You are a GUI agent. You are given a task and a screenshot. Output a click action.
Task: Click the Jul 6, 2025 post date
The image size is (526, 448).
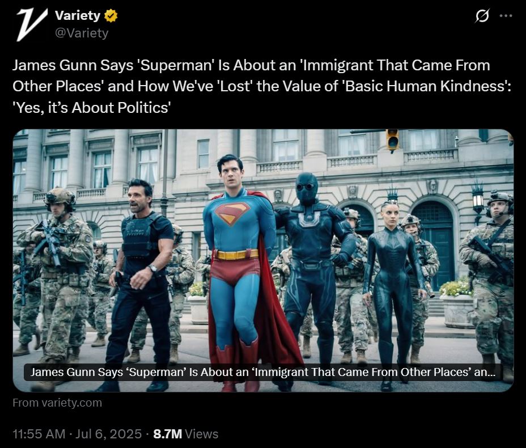[108, 434]
